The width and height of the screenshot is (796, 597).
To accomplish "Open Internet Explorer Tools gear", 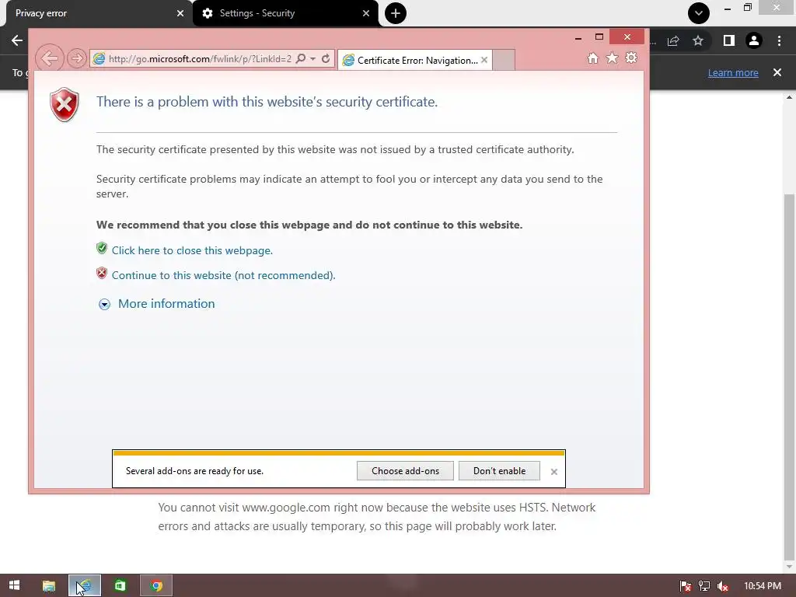I will point(631,58).
